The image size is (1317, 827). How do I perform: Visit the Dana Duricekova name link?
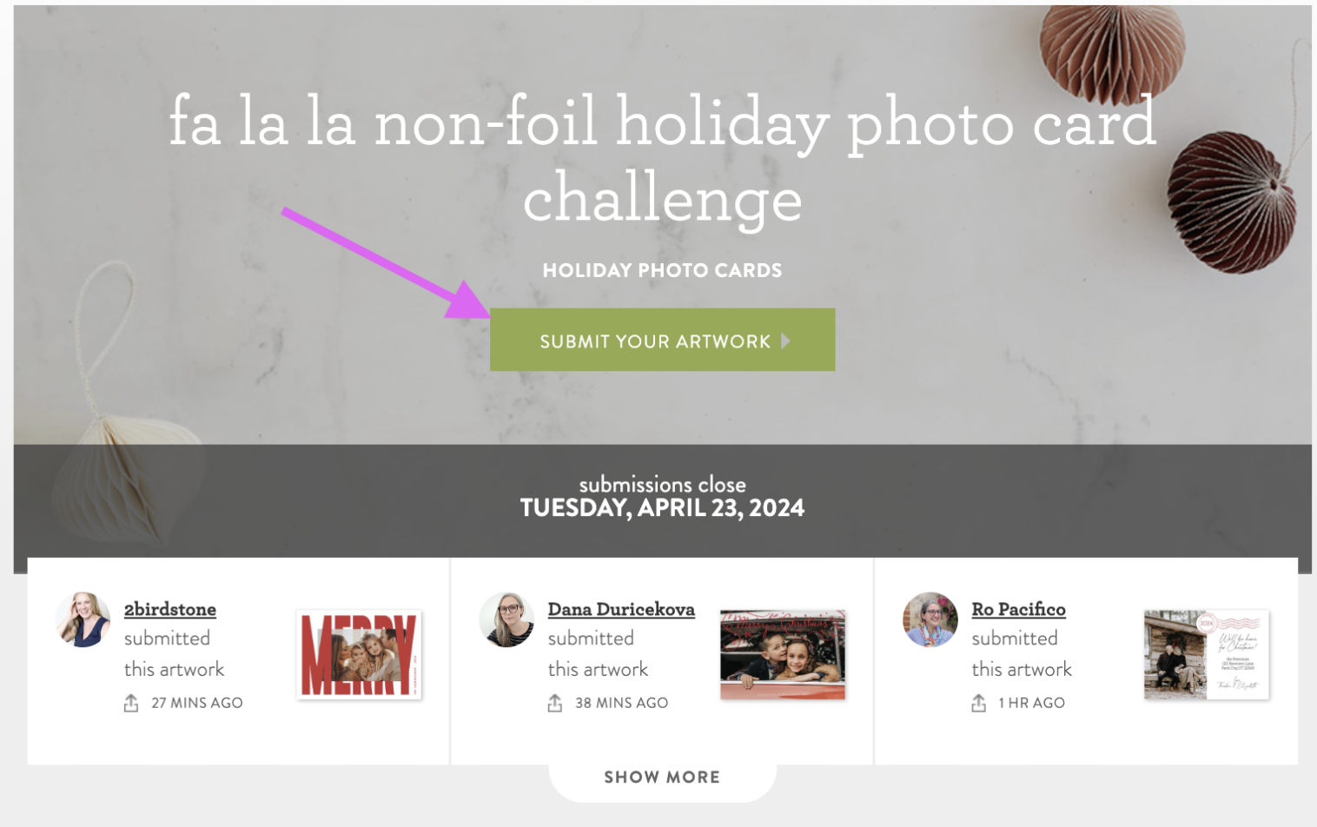click(621, 610)
